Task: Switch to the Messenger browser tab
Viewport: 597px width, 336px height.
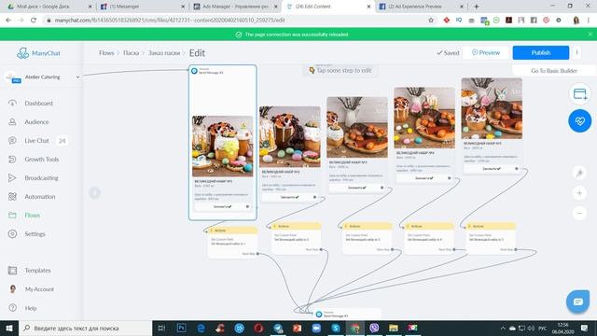Action: pos(143,7)
